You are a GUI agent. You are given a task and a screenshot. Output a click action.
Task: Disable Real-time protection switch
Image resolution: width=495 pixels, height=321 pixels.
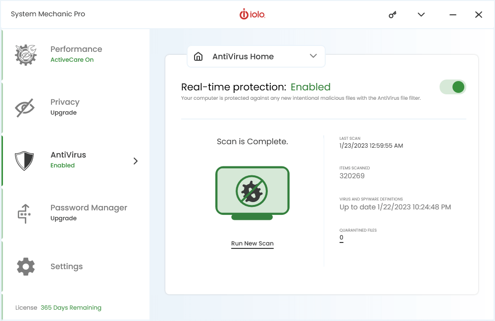pos(452,86)
